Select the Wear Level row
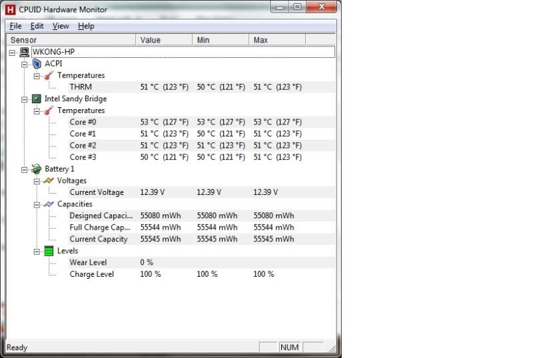Viewport: 533px width, 358px height. coord(88,262)
